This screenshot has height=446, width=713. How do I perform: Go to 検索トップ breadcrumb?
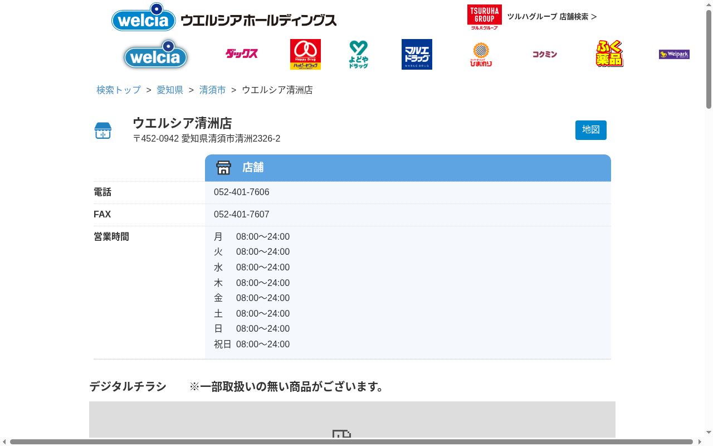click(x=119, y=90)
